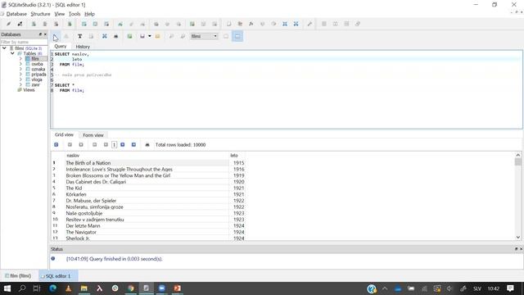524x295 pixels.
Task: Toggle results below the query (highlighted button)
Action: [237, 36]
